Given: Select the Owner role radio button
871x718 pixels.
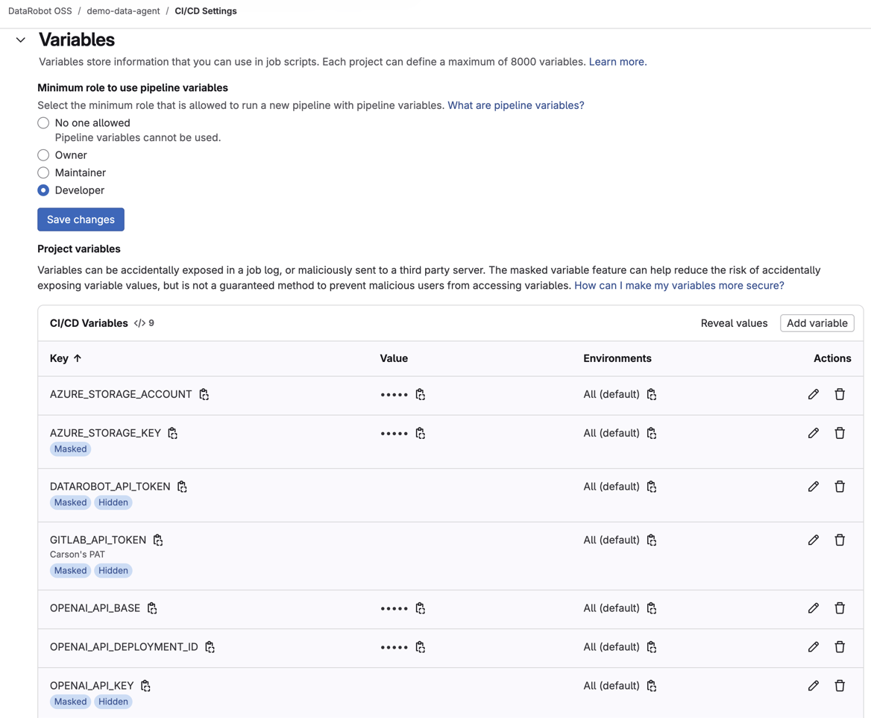Looking at the screenshot, I should pyautogui.click(x=43, y=155).
